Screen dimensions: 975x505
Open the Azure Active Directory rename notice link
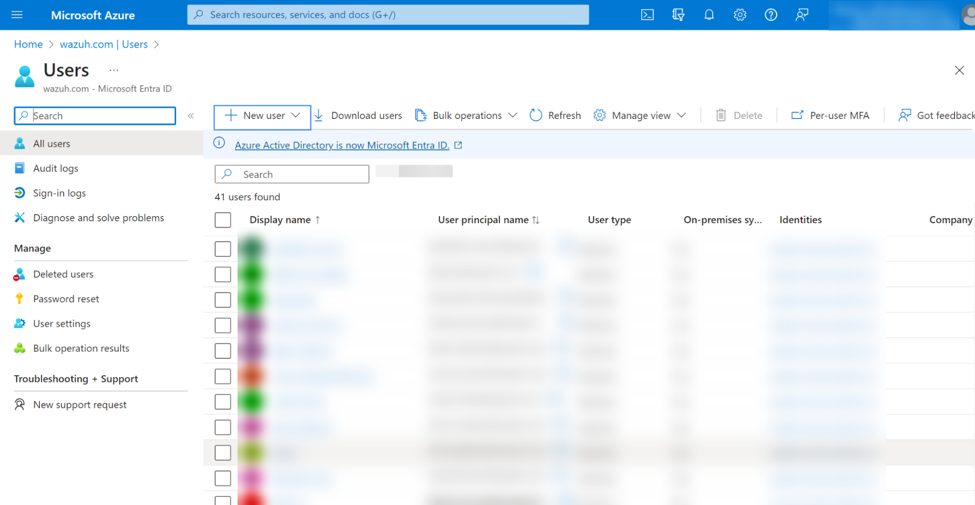[x=342, y=145]
